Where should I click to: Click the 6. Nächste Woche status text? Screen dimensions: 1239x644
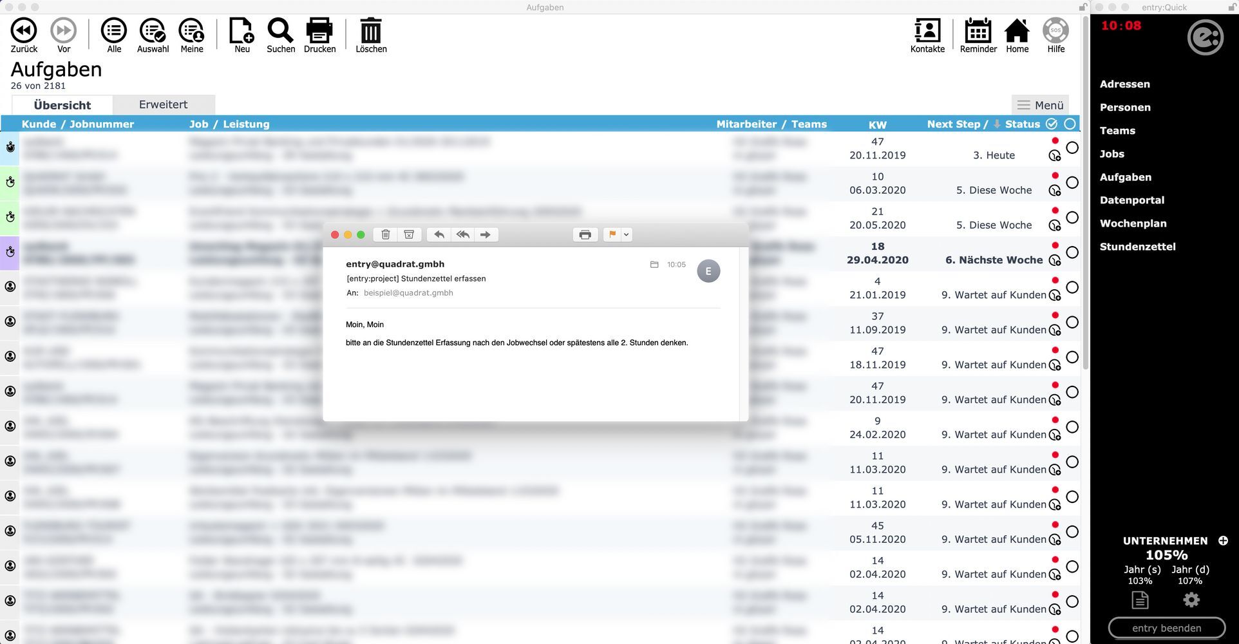click(x=994, y=260)
